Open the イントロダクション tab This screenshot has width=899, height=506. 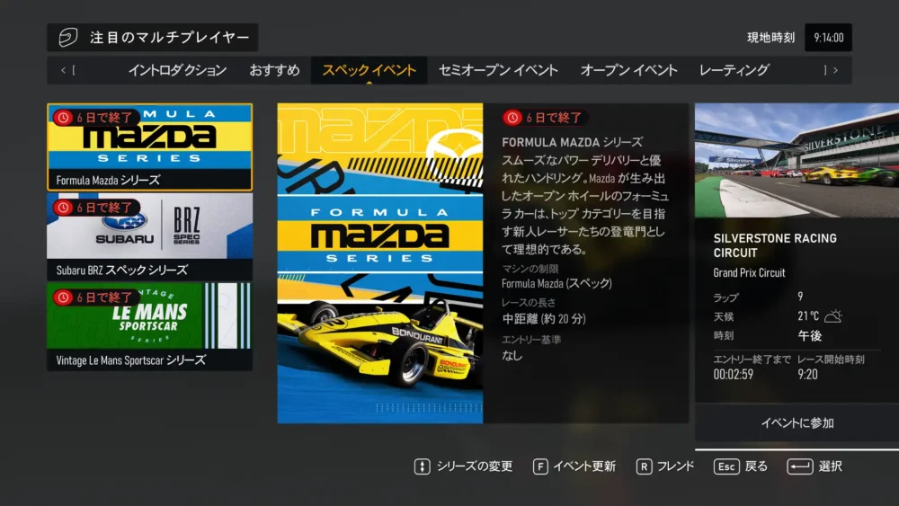[177, 70]
